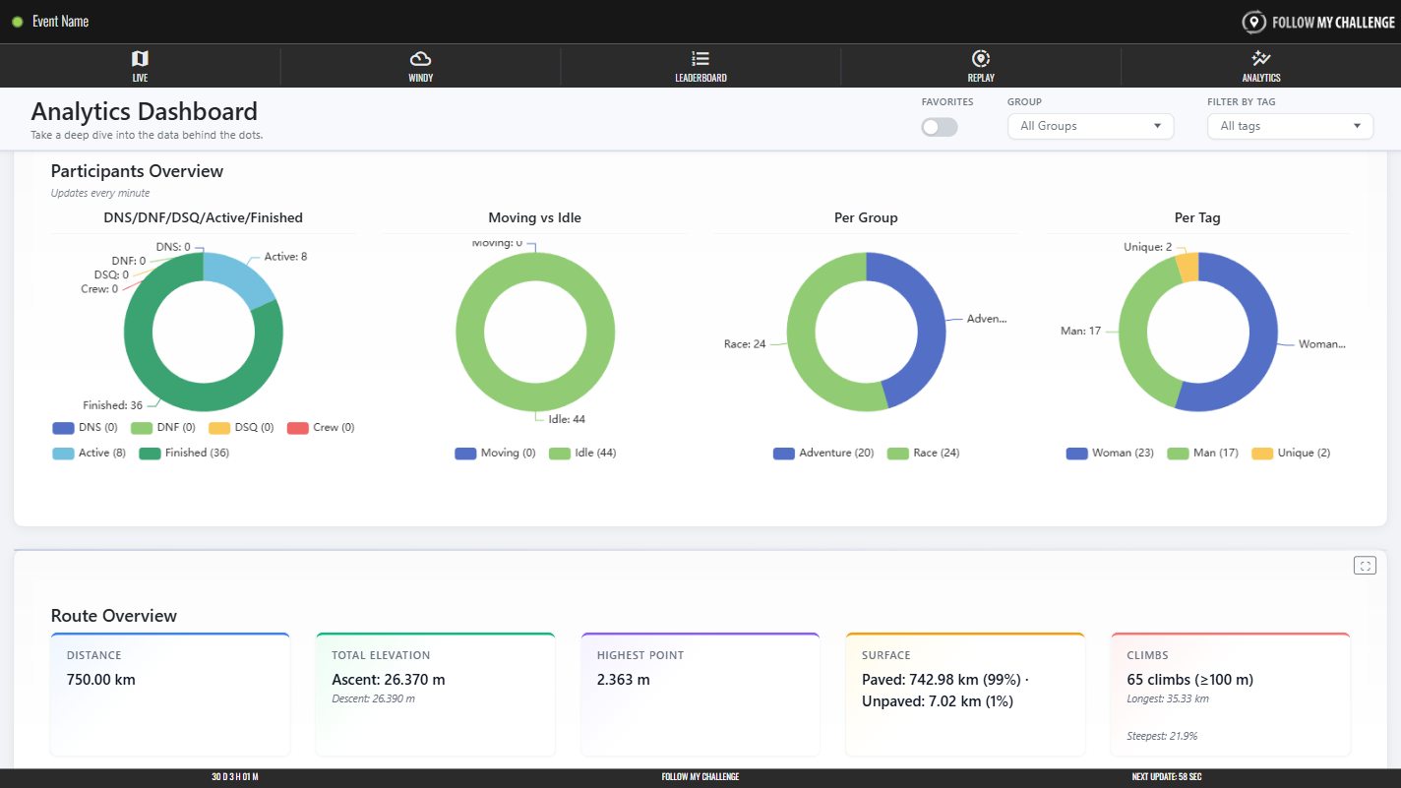Open the Replay icon

[x=980, y=59]
